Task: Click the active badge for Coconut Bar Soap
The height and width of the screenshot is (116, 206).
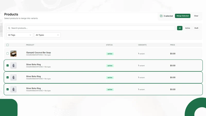Action: point(110,54)
